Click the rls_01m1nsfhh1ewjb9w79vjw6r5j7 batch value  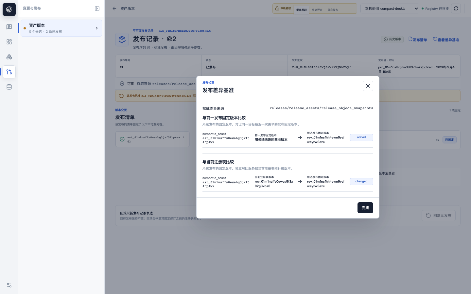(x=322, y=67)
